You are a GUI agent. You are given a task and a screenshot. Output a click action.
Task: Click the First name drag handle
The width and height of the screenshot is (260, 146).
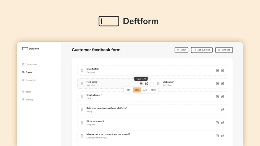pos(82,84)
